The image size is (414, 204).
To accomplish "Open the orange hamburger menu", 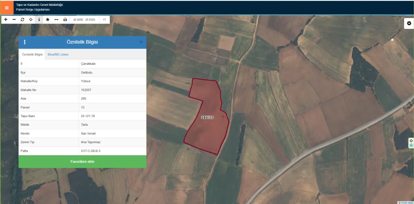I will 7,8.
